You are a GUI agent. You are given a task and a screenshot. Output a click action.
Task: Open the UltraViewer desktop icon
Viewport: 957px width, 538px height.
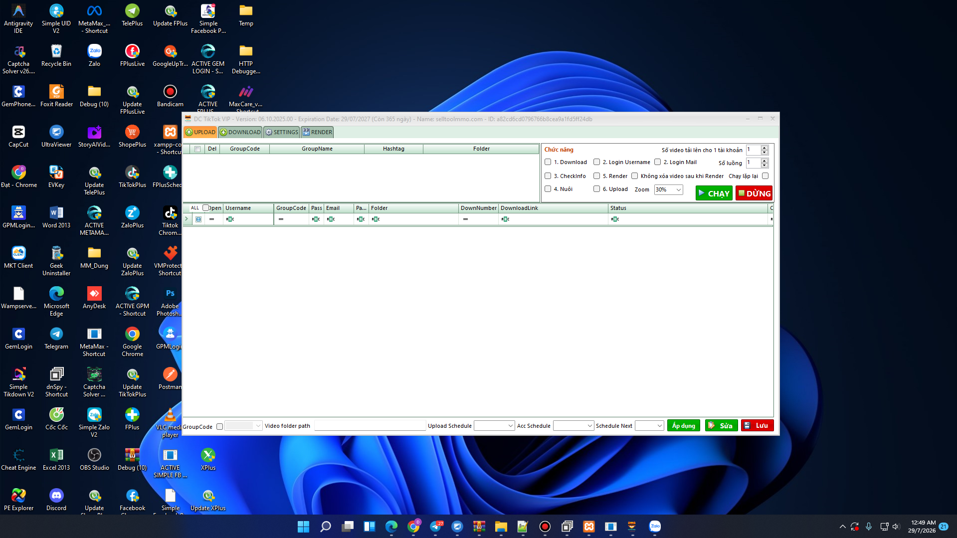pos(56,136)
